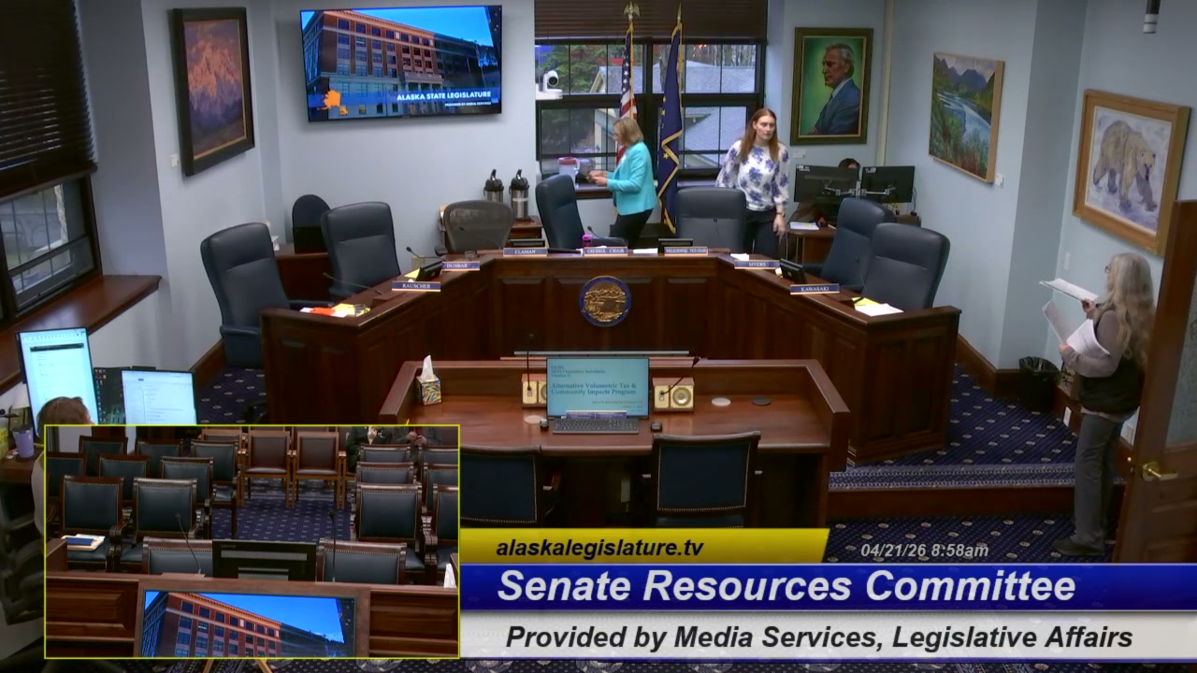
Task: Click the portrait painting with green background
Action: pos(831,85)
